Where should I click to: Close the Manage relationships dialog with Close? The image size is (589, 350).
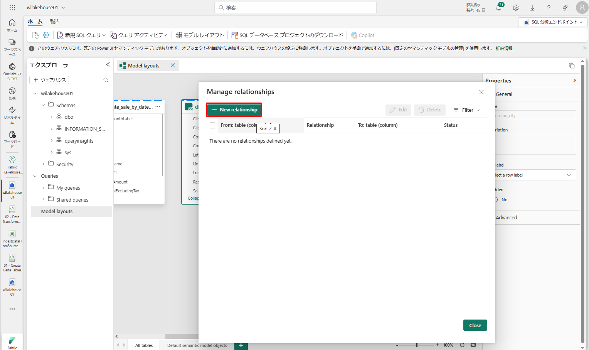[x=475, y=325]
